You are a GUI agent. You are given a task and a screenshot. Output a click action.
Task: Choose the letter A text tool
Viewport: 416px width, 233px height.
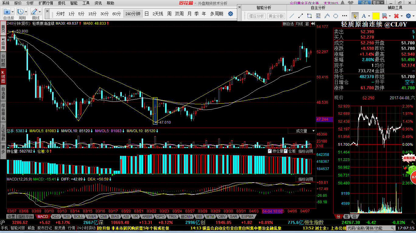[364, 16]
